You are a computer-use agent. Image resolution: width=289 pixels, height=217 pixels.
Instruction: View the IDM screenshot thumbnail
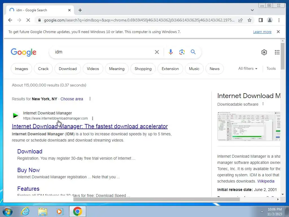[246, 126]
